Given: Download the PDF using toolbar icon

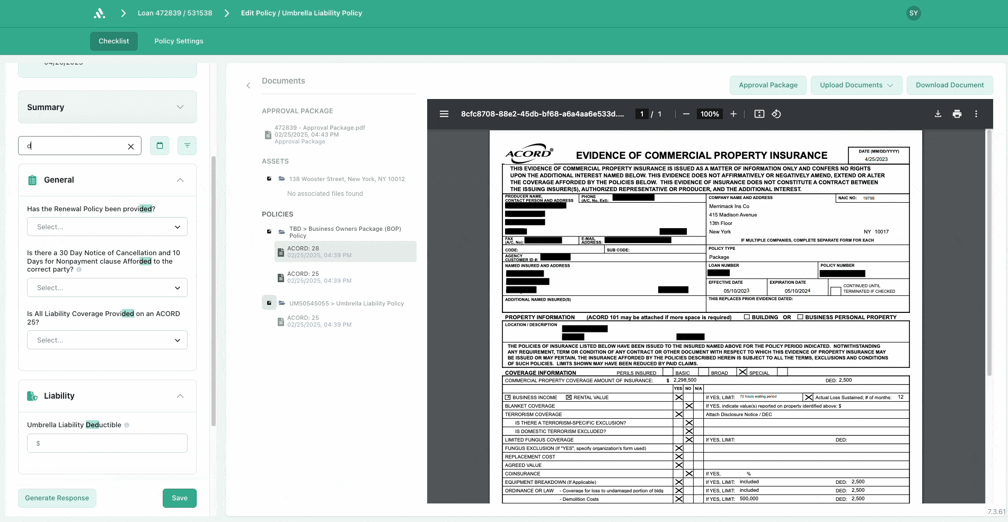Looking at the screenshot, I should tap(938, 114).
